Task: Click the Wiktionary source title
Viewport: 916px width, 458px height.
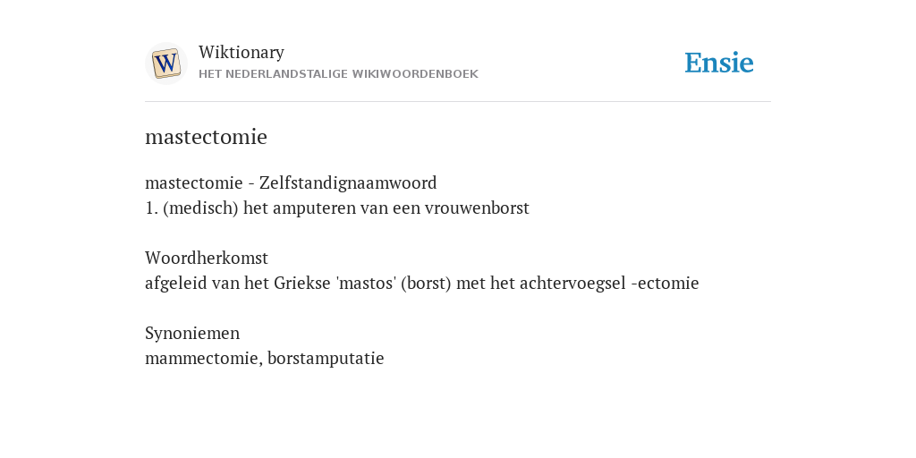Action: click(242, 52)
